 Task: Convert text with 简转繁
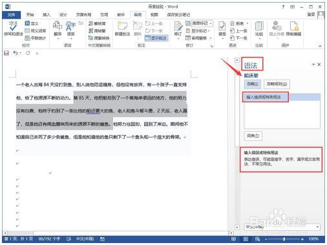click(x=97, y=31)
